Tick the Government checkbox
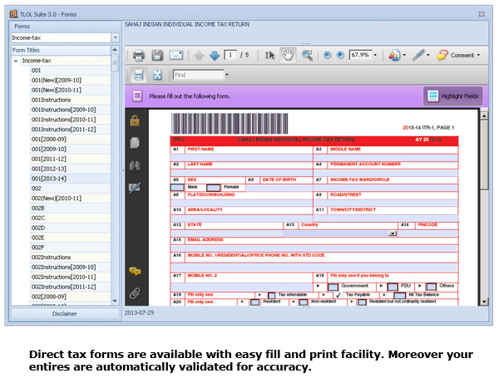Viewport: 499px width, 383px height. click(x=332, y=286)
